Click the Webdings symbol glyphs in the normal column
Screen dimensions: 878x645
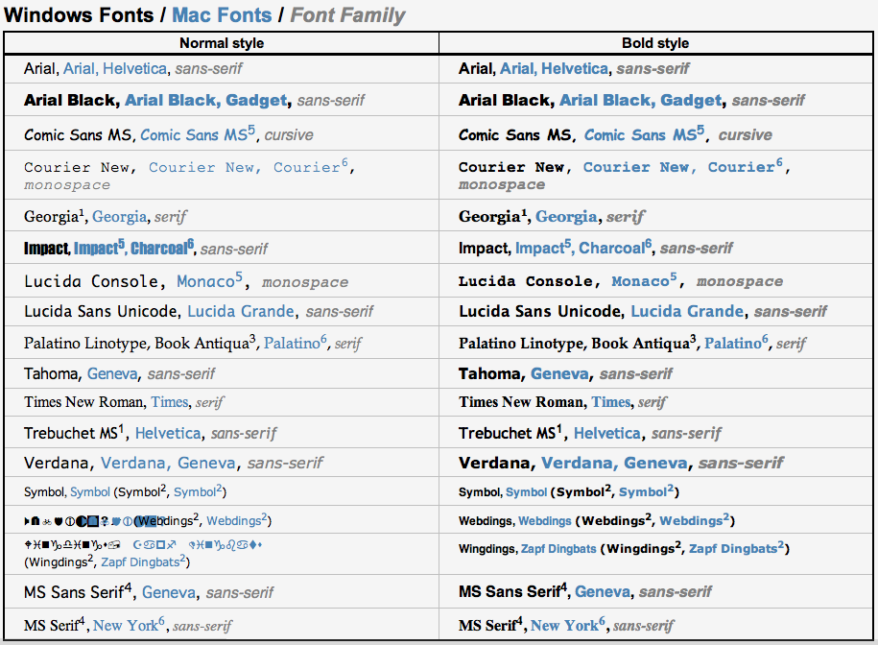(79, 521)
